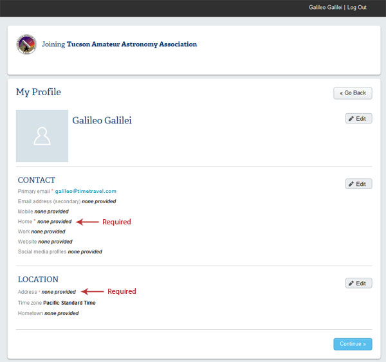Open Galileo Galilei user menu in top bar
The image size is (386, 362).
click(326, 7)
